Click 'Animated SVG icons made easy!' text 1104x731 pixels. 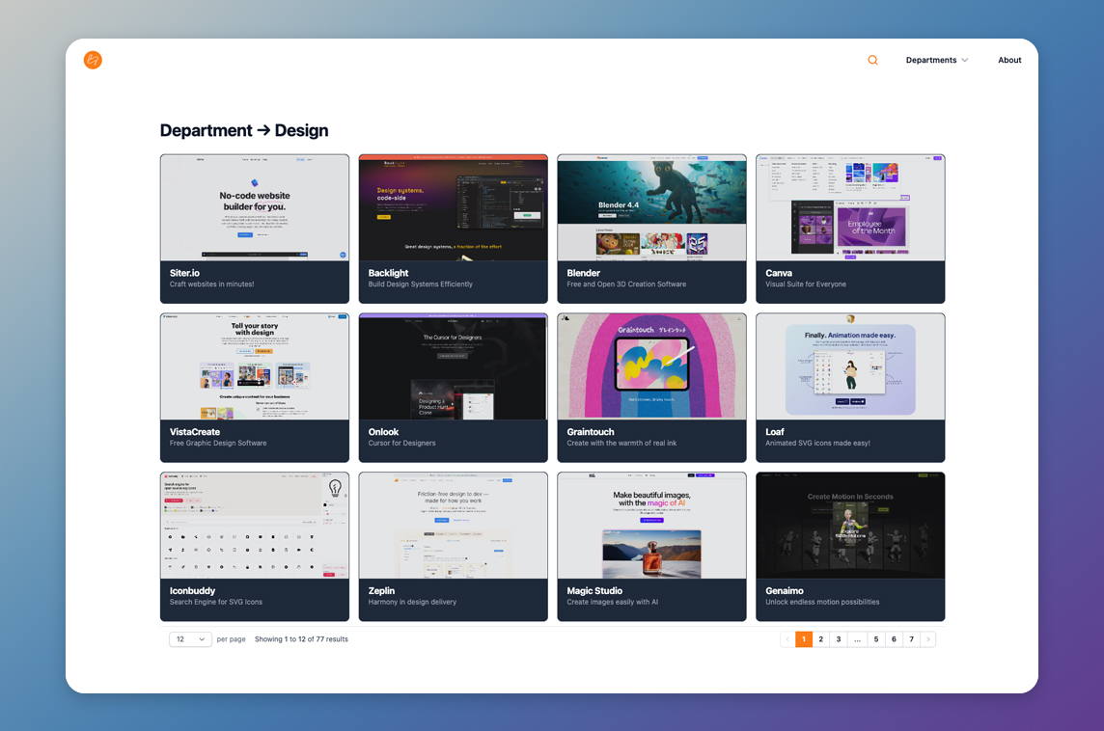tap(817, 444)
